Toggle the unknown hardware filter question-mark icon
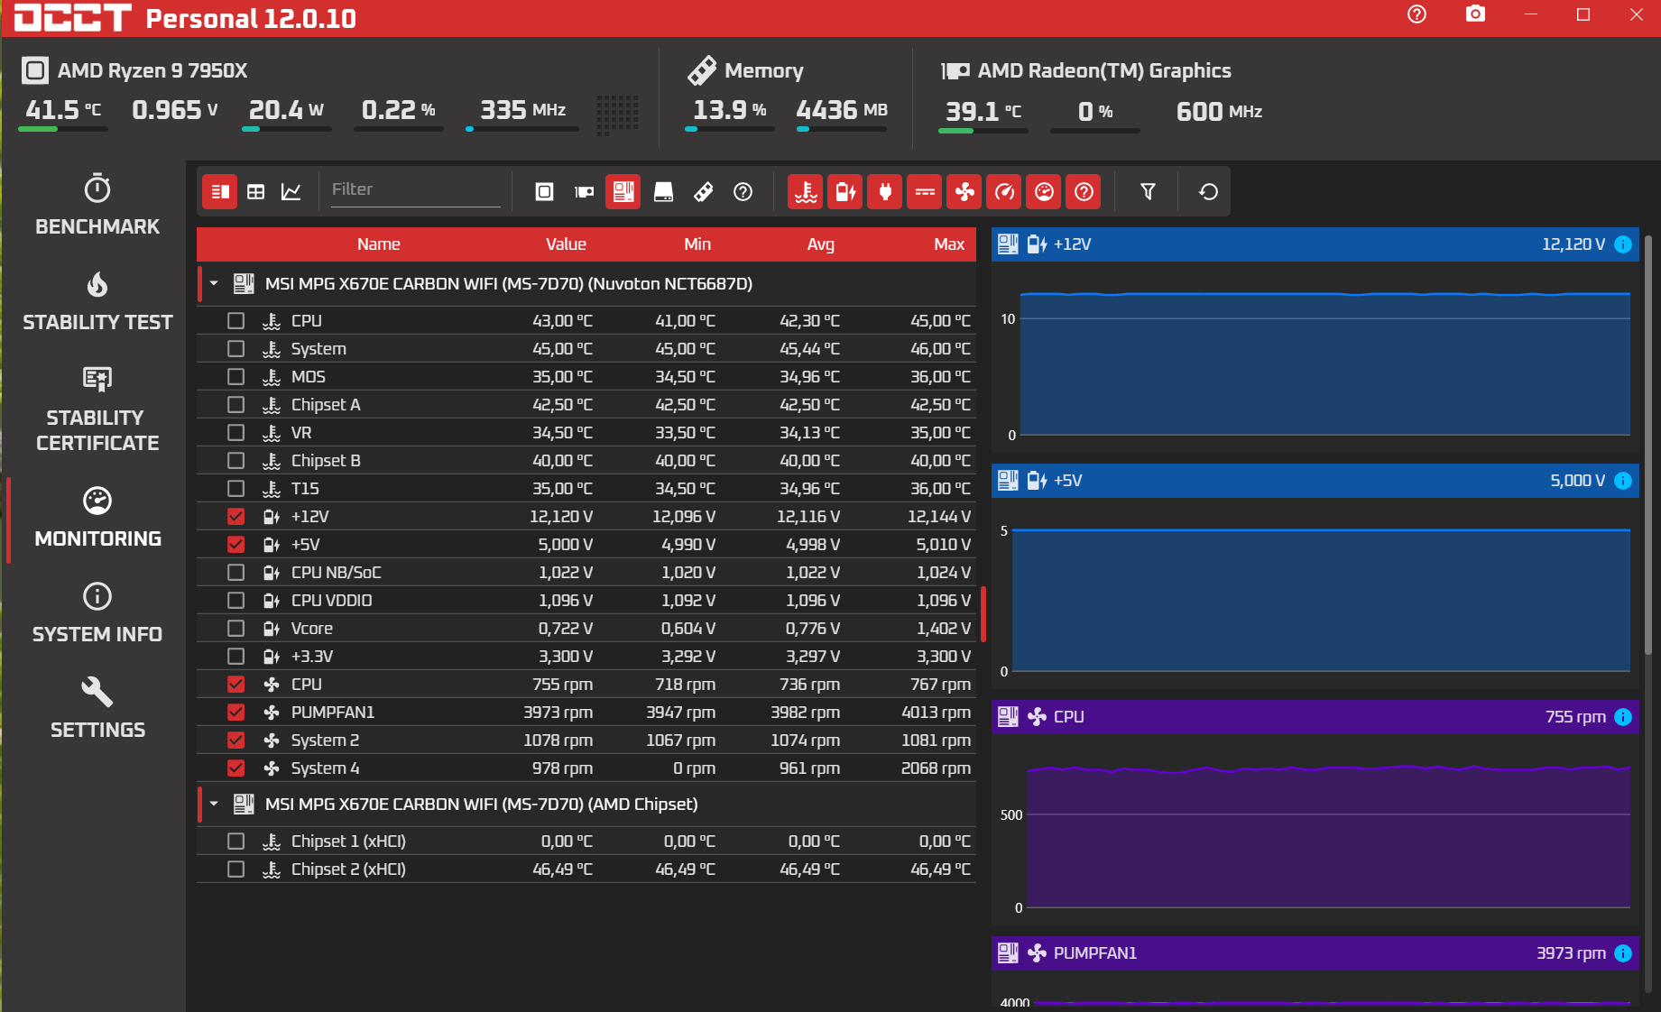The width and height of the screenshot is (1661, 1012). [743, 191]
